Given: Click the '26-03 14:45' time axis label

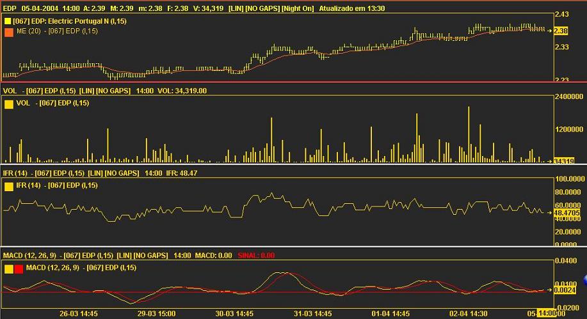Looking at the screenshot, I should [x=79, y=313].
